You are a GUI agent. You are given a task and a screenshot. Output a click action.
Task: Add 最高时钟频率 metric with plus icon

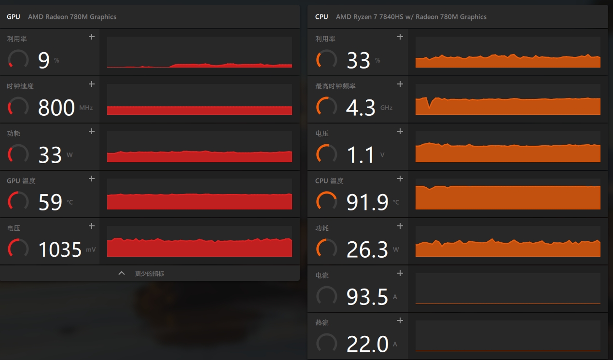400,84
